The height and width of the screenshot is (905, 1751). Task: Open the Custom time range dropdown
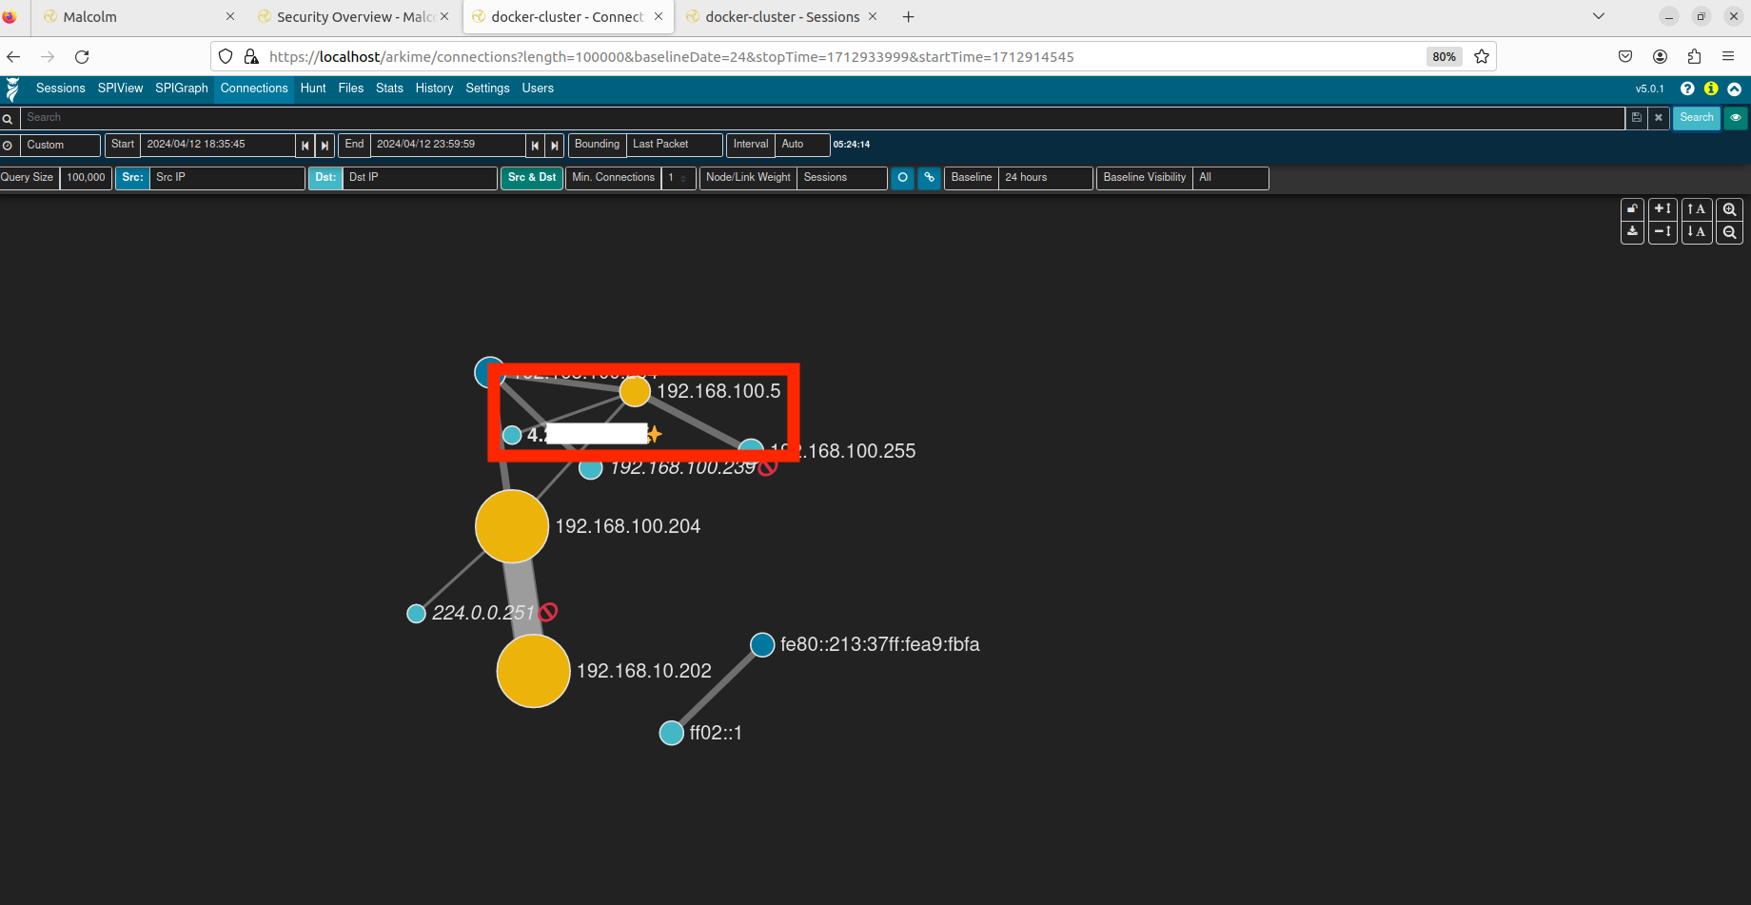59,146
